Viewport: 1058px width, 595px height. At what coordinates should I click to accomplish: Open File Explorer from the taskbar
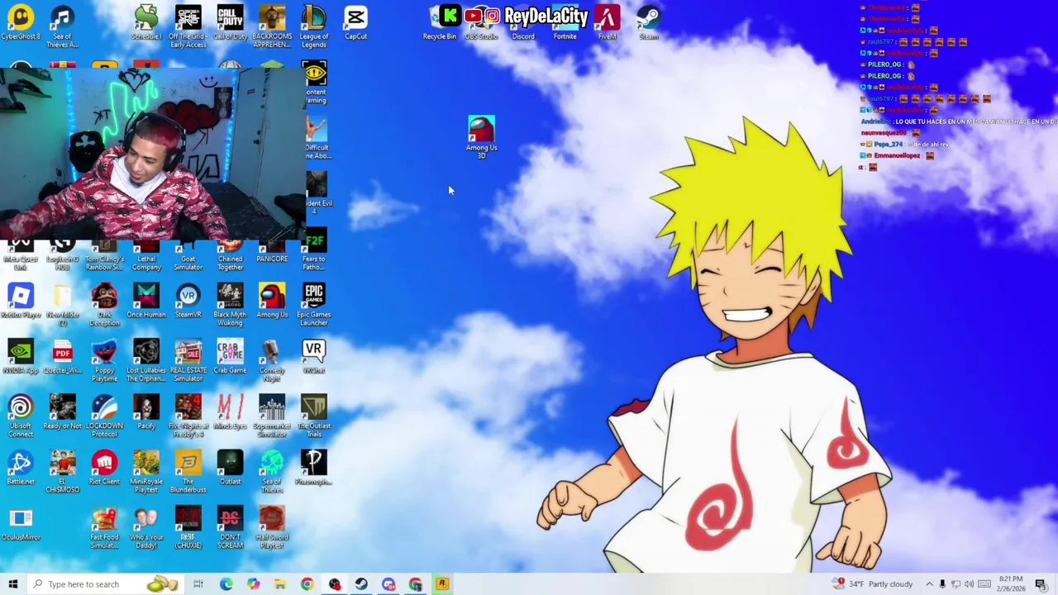pyautogui.click(x=280, y=584)
